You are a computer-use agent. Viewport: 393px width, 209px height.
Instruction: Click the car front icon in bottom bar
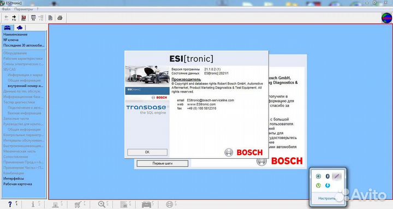click(146, 205)
